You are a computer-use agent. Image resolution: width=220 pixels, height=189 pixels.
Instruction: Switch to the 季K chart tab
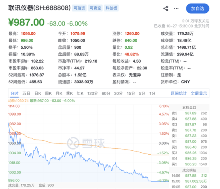click(70, 93)
